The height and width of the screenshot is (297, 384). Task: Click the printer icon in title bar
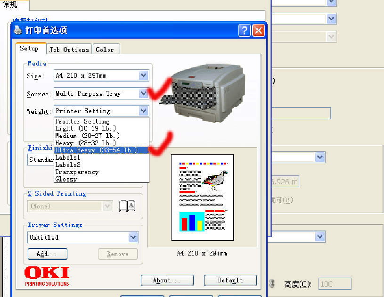pos(17,31)
